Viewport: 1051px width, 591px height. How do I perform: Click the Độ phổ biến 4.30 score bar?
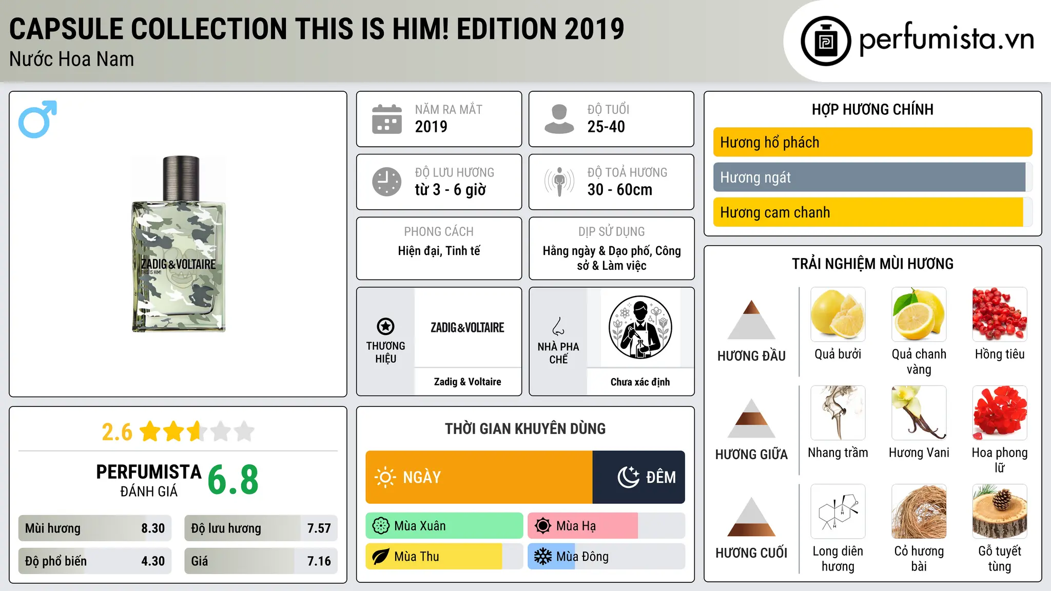(x=95, y=561)
